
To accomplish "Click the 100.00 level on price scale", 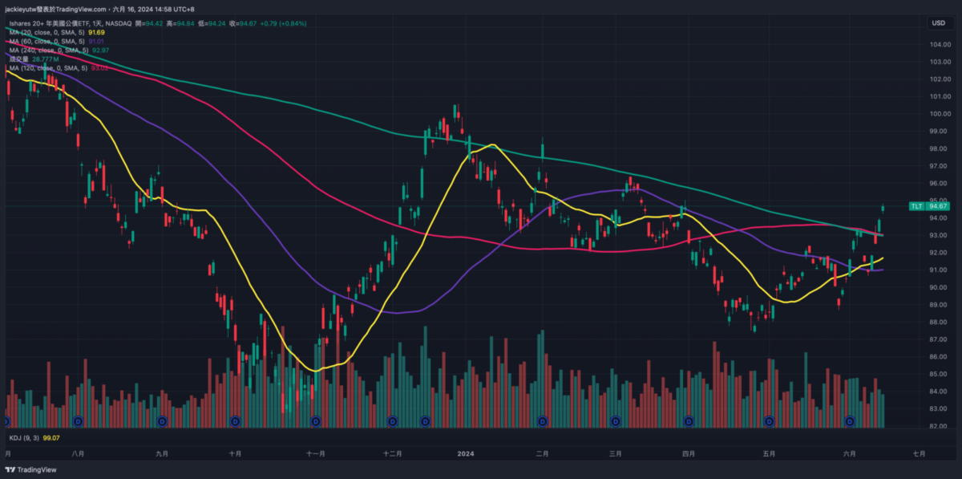I will coord(940,114).
